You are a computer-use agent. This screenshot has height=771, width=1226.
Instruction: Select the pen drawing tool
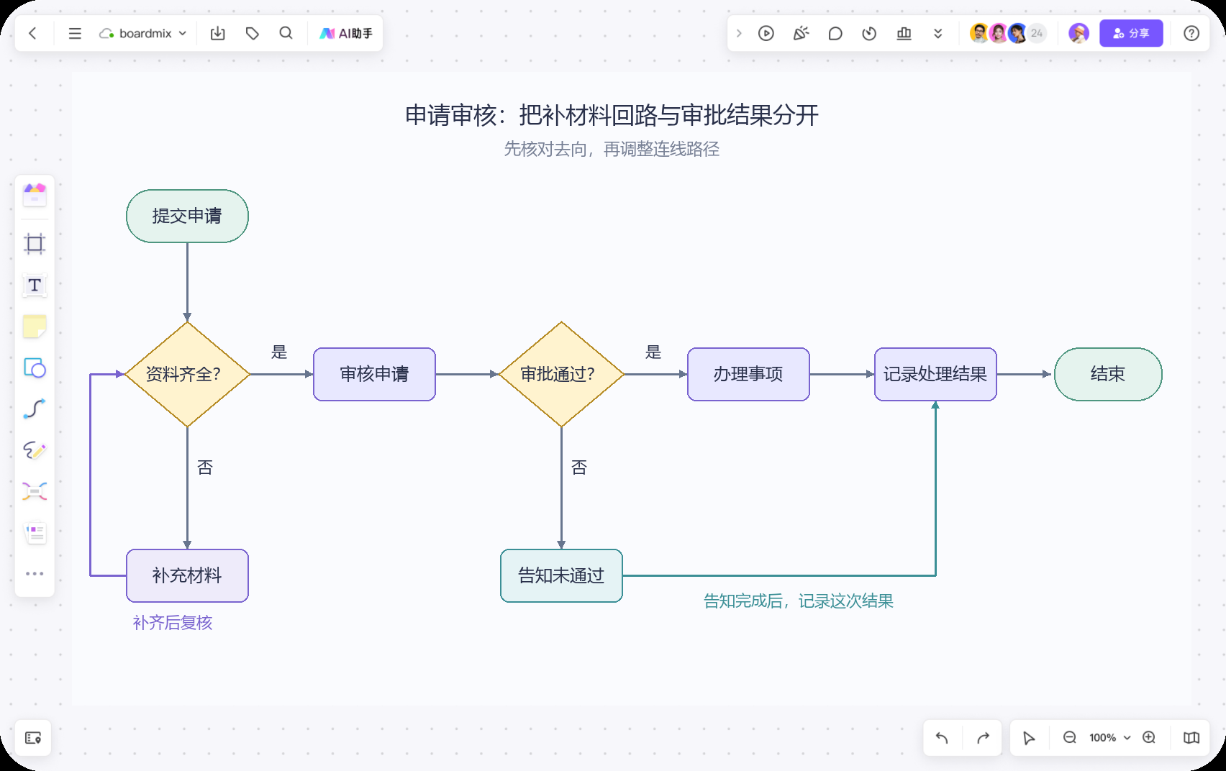(x=35, y=450)
